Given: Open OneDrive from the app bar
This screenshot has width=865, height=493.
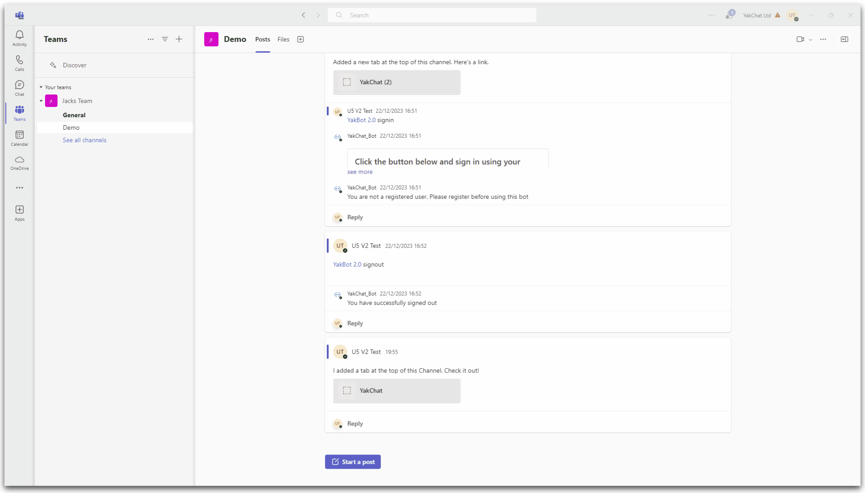Looking at the screenshot, I should 20,163.
